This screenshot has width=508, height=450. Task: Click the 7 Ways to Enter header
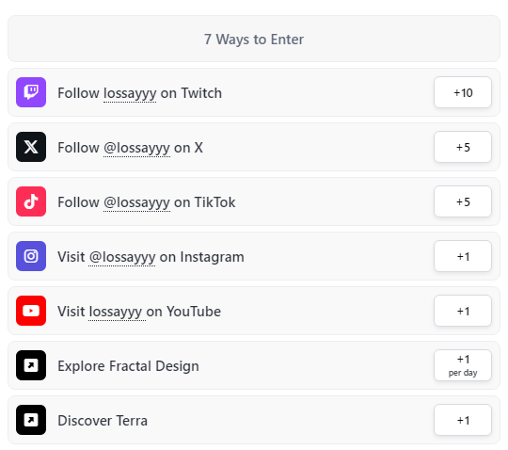coord(254,39)
